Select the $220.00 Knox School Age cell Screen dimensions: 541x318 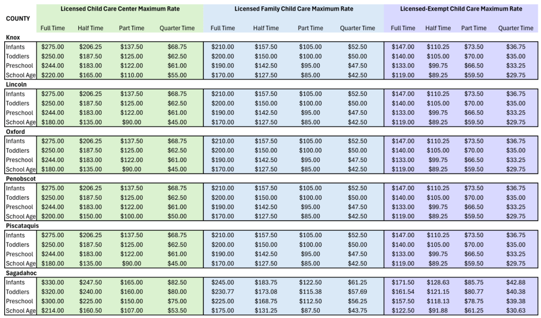[52, 75]
